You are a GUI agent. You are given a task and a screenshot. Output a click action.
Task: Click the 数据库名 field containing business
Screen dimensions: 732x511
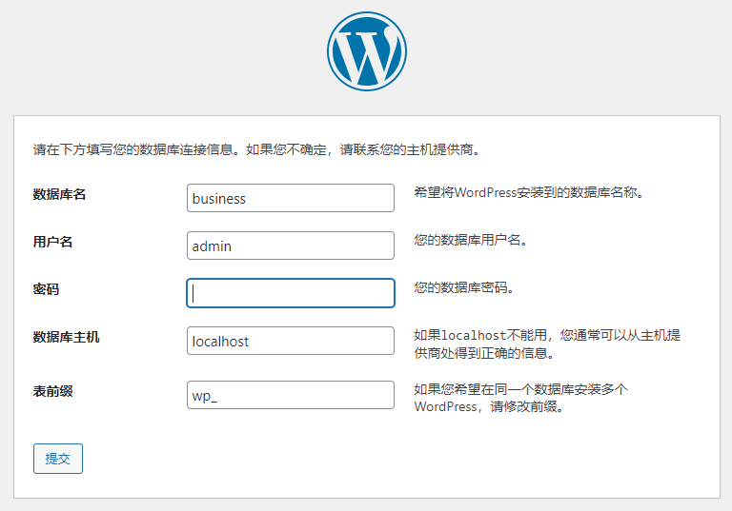tap(291, 198)
